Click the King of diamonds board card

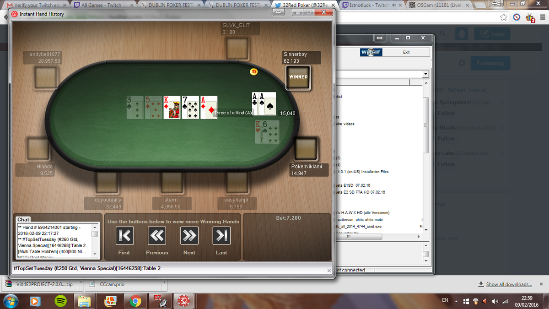(172, 107)
